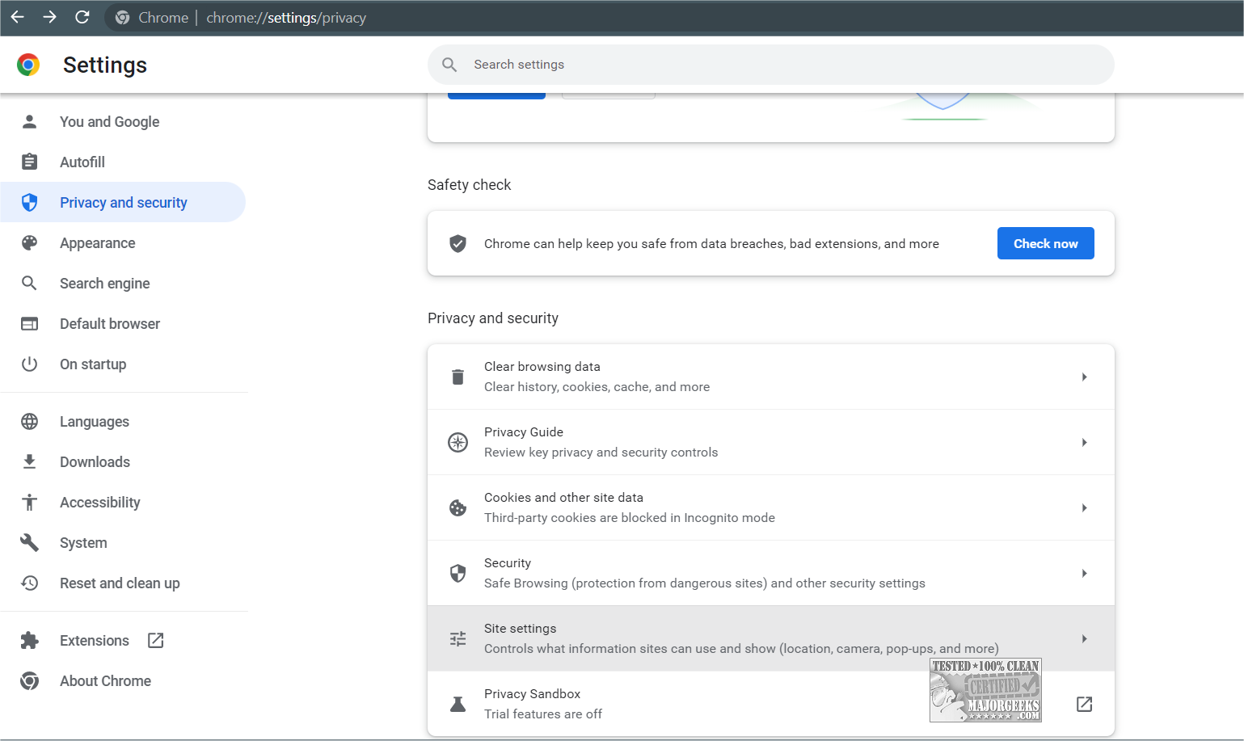Expand the Security row arrow
1244x741 pixels.
(x=1085, y=573)
